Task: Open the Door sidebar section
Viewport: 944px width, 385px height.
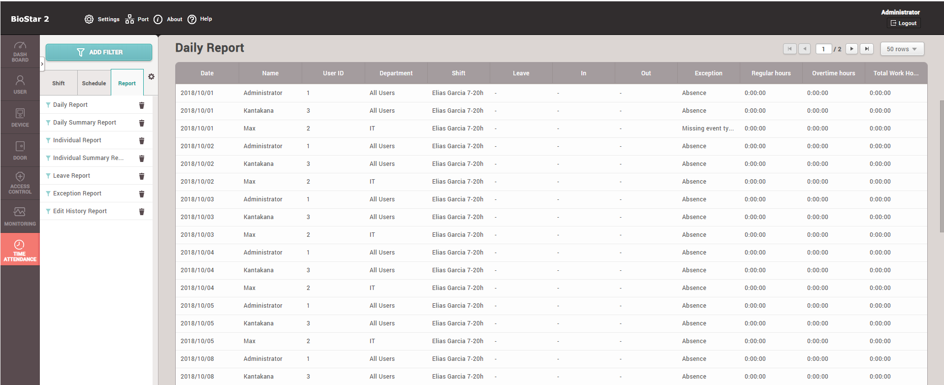Action: [x=20, y=151]
